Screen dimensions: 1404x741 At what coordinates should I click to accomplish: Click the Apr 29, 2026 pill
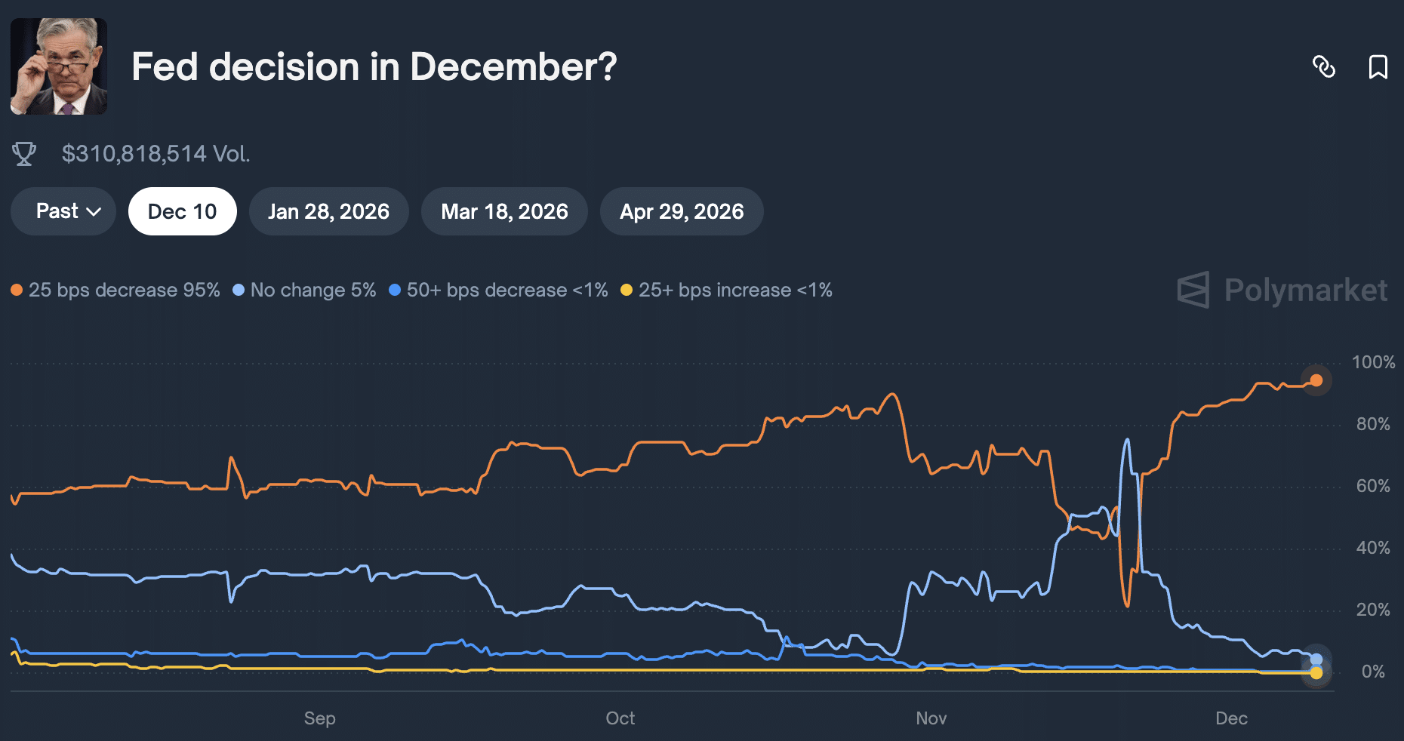681,211
